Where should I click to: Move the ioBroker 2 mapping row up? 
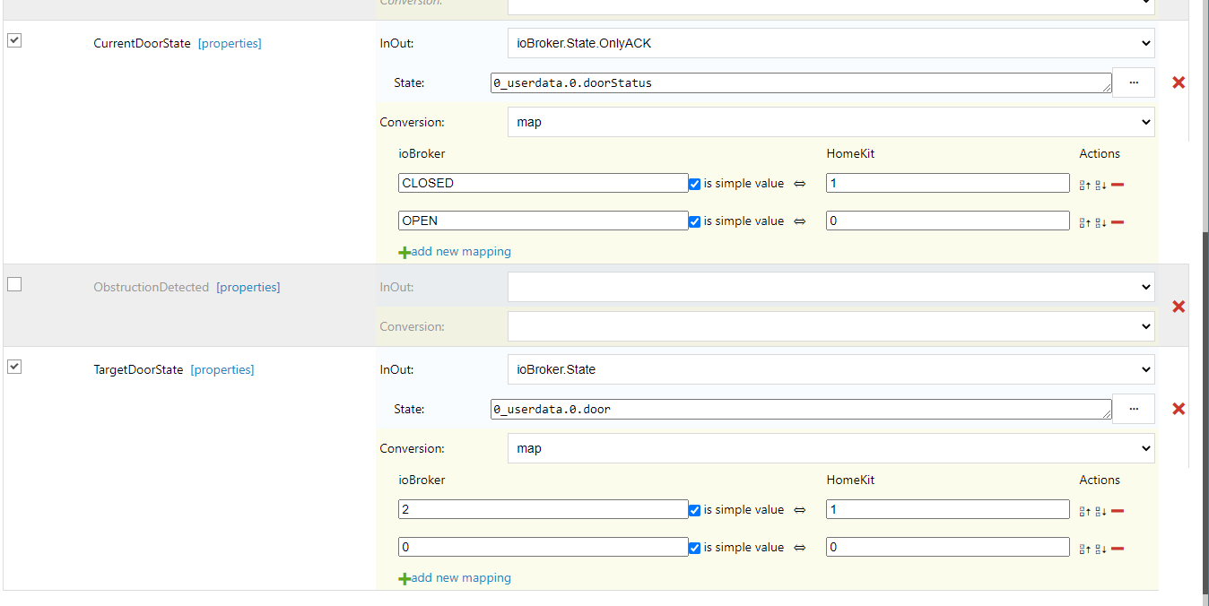click(1085, 511)
